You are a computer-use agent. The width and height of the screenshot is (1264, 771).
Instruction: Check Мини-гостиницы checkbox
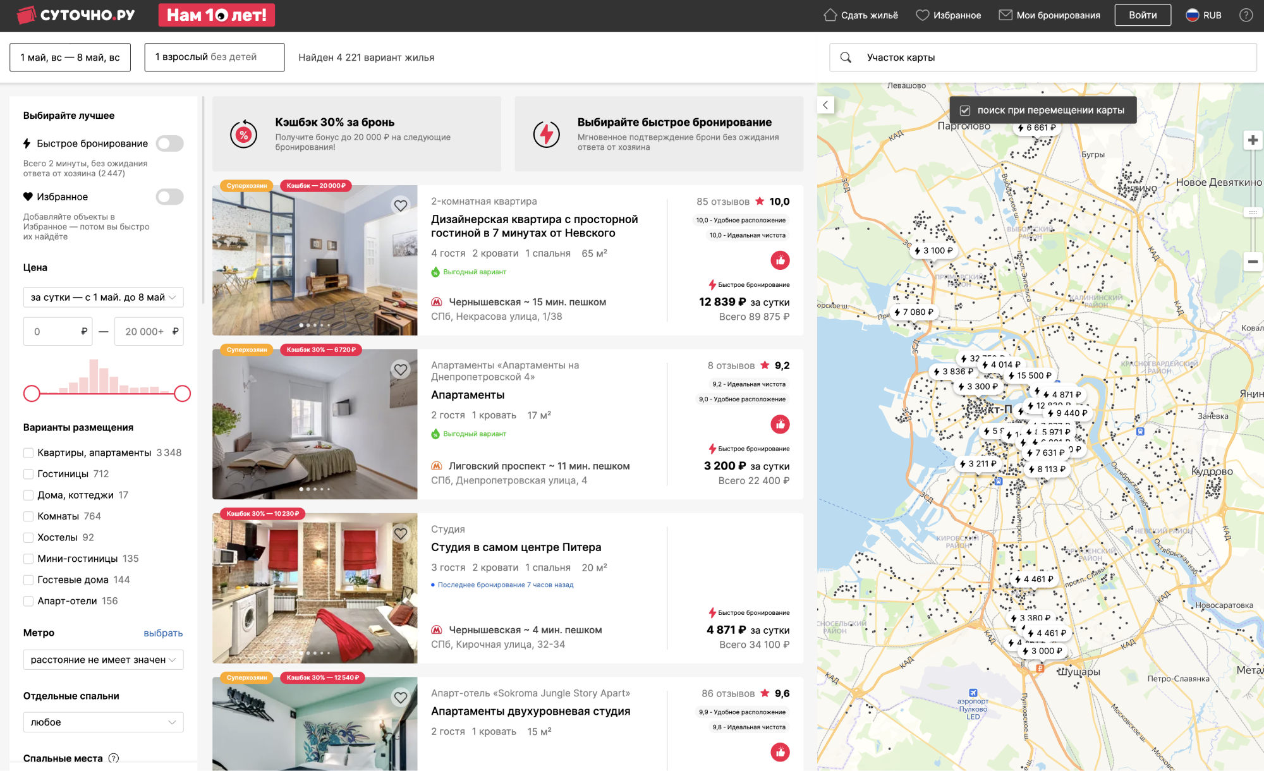28,559
